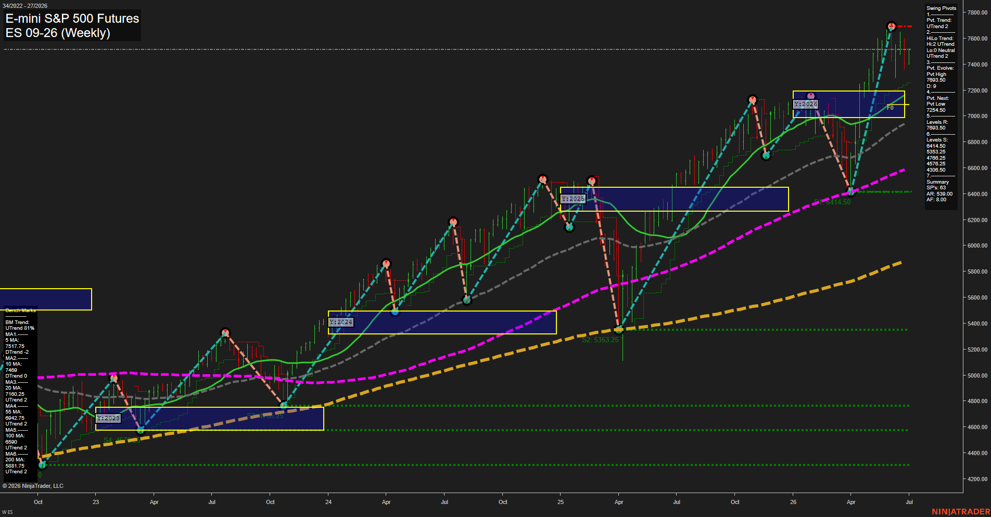This screenshot has width=991, height=517.
Task: Select the Y:2024 yearly zone label
Action: tap(341, 322)
